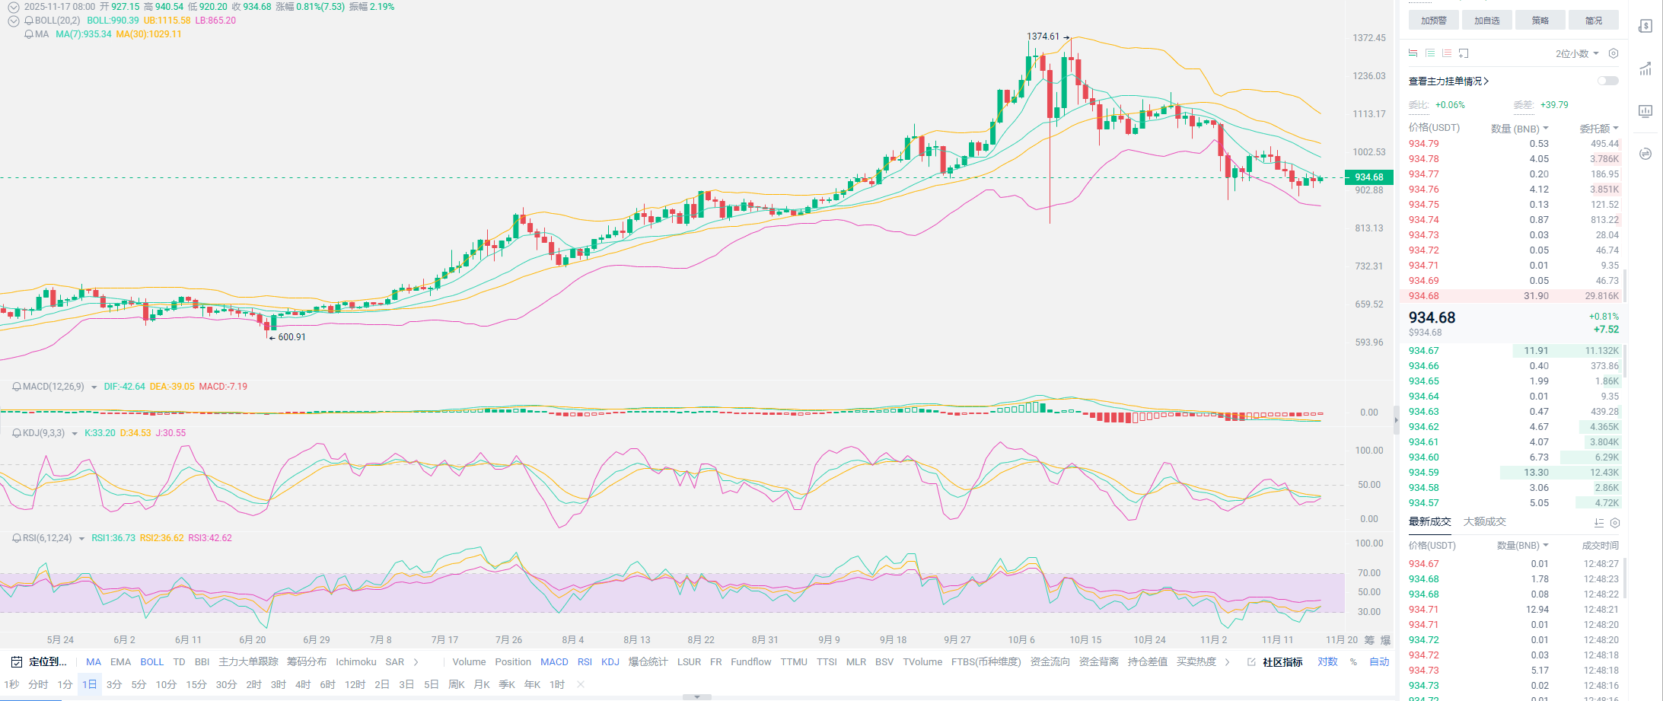The height and width of the screenshot is (701, 1663).
Task: Toggle the BOLL overlay indicator
Action: 151,661
